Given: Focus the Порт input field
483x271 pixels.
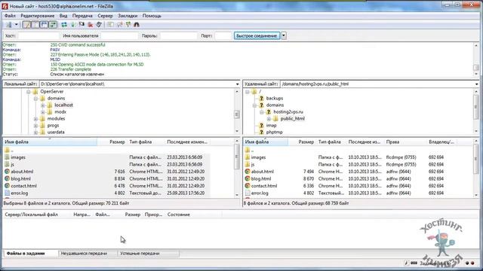Looking at the screenshot, I should coord(223,36).
